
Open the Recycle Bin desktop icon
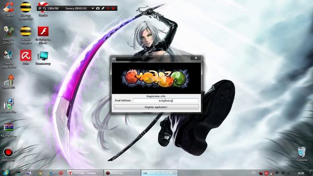[302, 154]
